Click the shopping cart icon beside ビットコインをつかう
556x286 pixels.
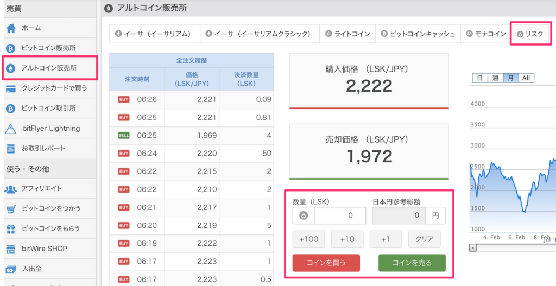(11, 209)
